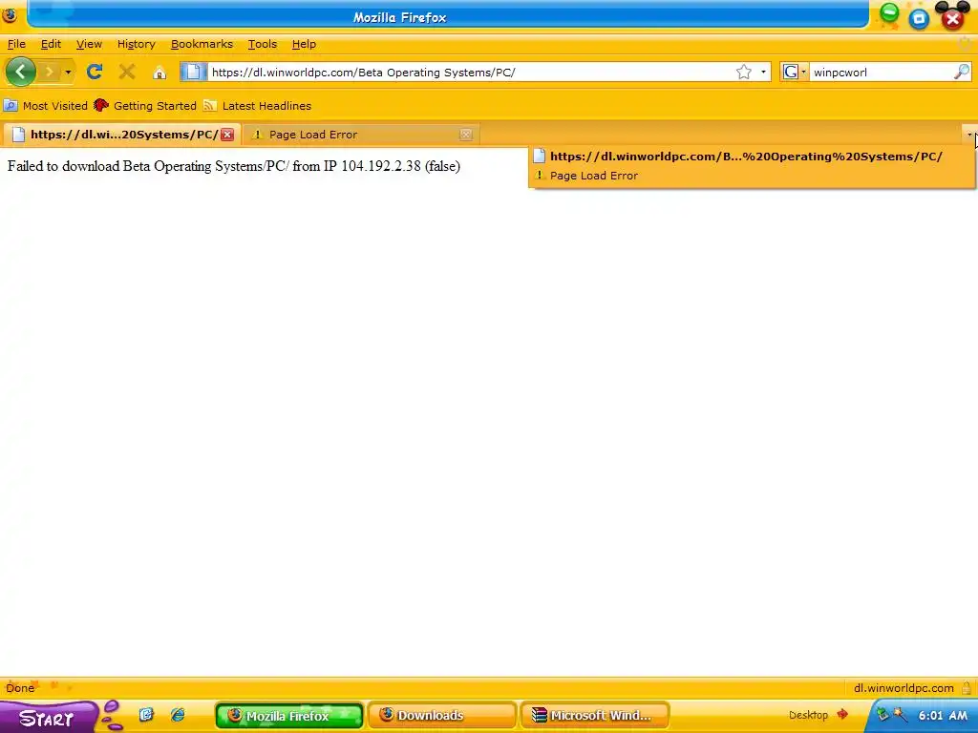This screenshot has height=733, width=978.
Task: Open the Help menu
Action: [304, 44]
